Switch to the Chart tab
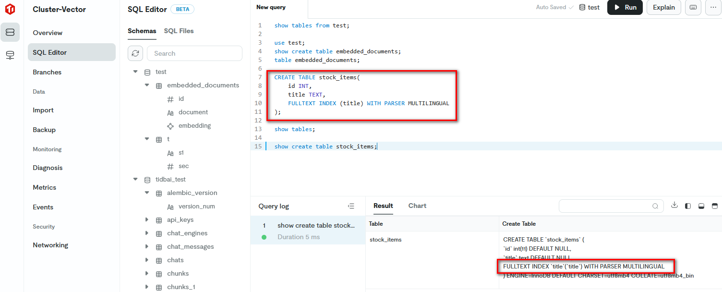The height and width of the screenshot is (292, 722). 417,206
